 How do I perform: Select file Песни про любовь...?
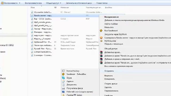coord(43,45)
